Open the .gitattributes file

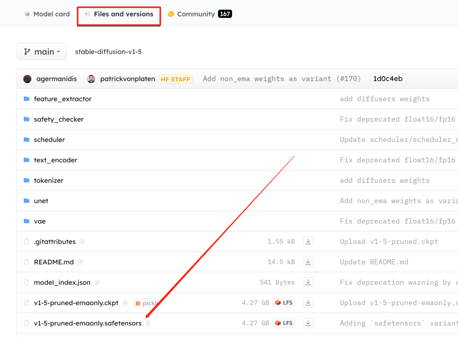tap(55, 242)
